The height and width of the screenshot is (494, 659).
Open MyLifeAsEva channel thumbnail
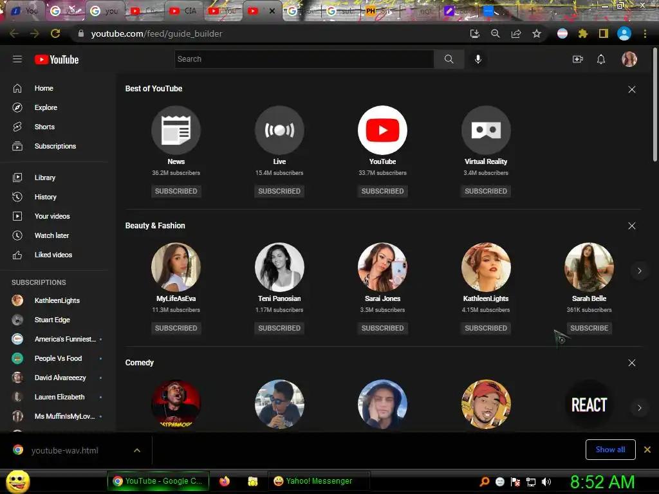176,267
